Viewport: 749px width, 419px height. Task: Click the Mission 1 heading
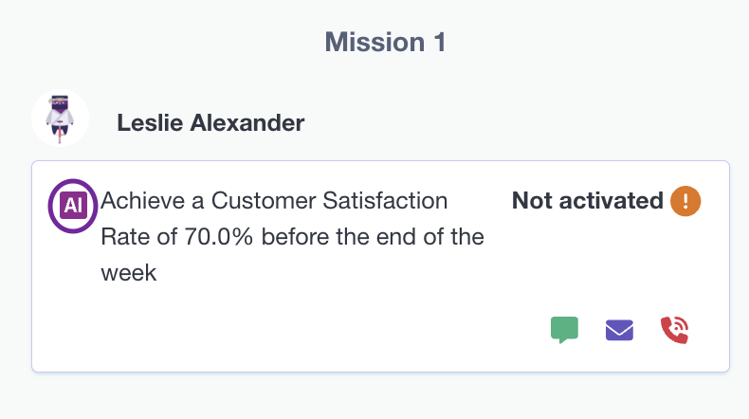(x=385, y=42)
